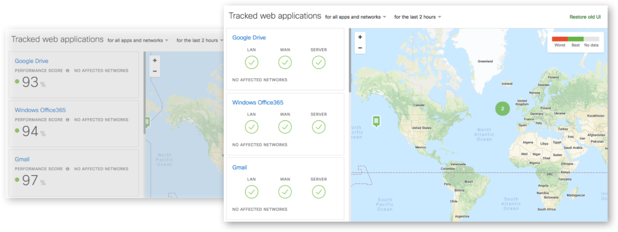Open Google Drive link in the front window

249,37
